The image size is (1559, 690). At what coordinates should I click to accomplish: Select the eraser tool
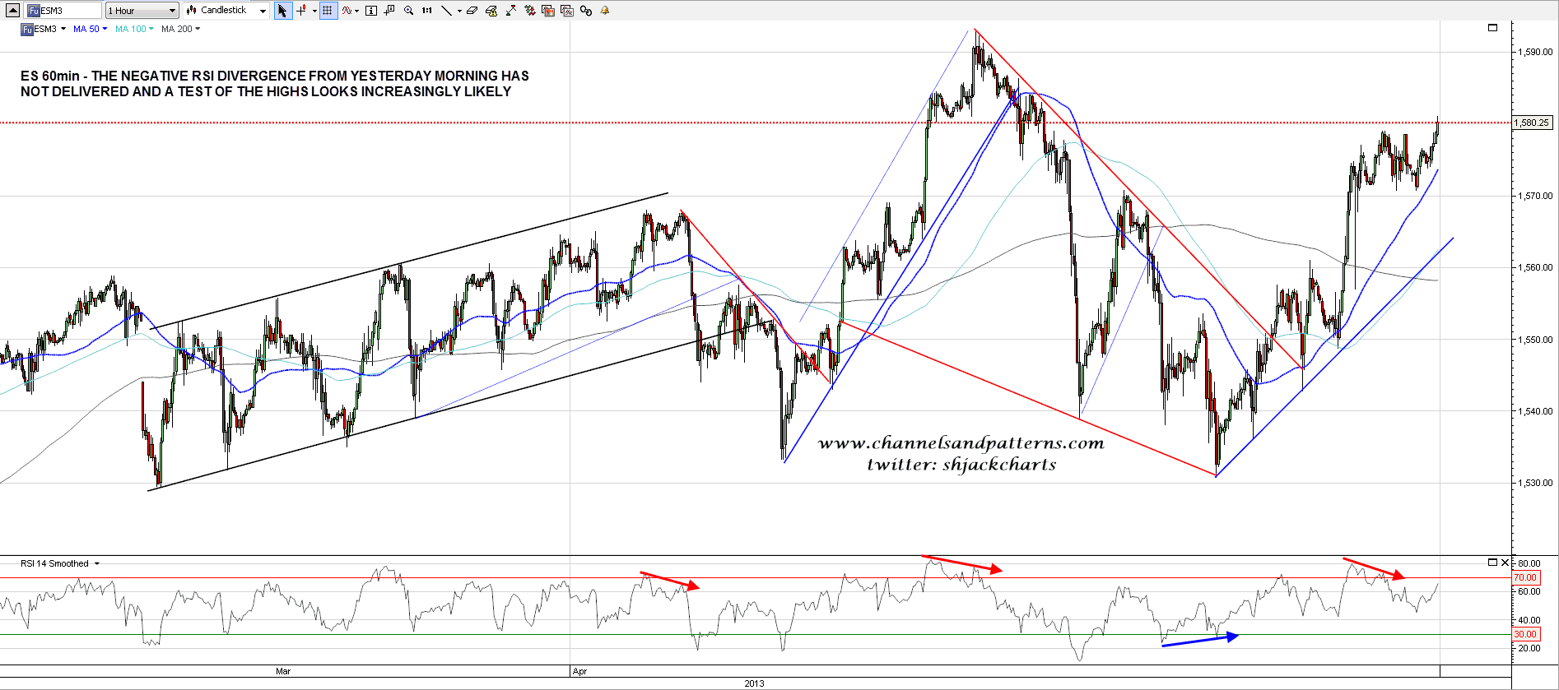(472, 11)
